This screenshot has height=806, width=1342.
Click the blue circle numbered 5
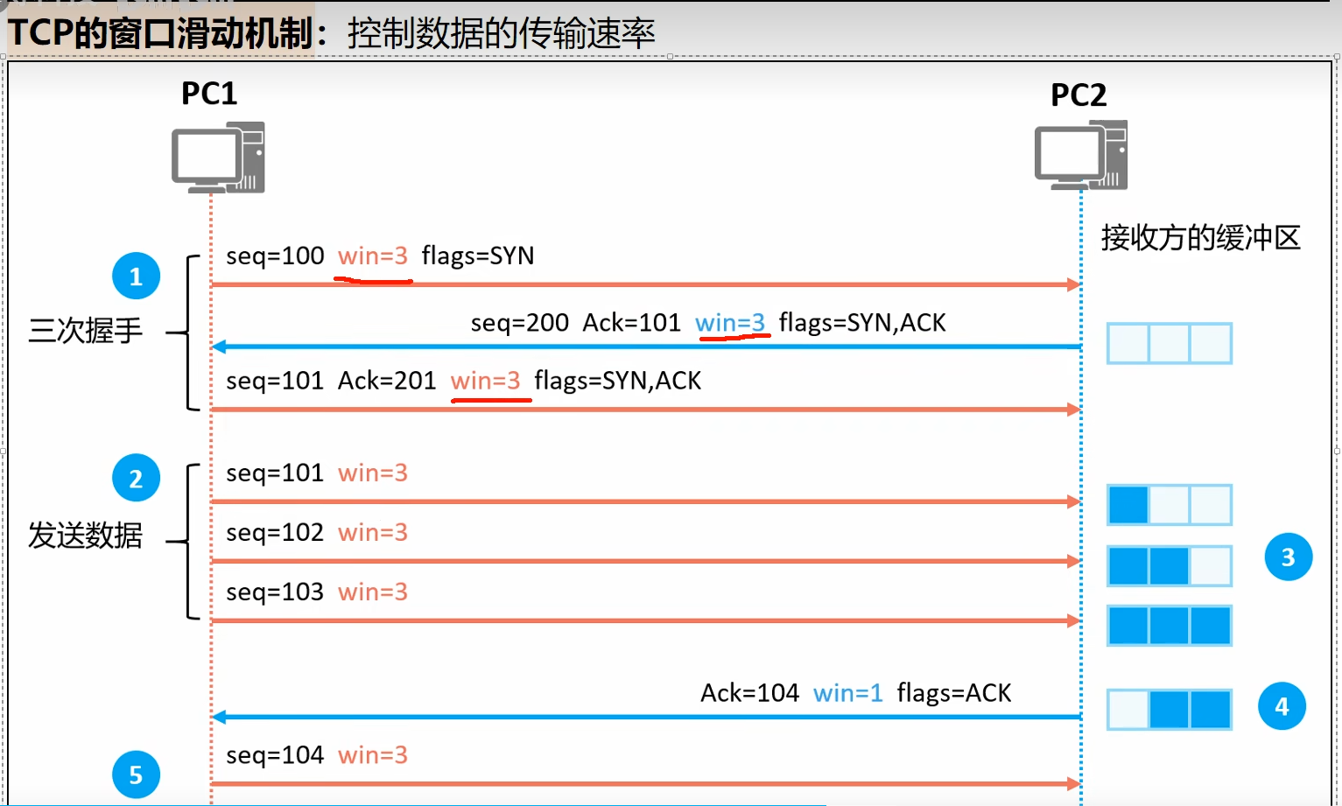pyautogui.click(x=136, y=774)
